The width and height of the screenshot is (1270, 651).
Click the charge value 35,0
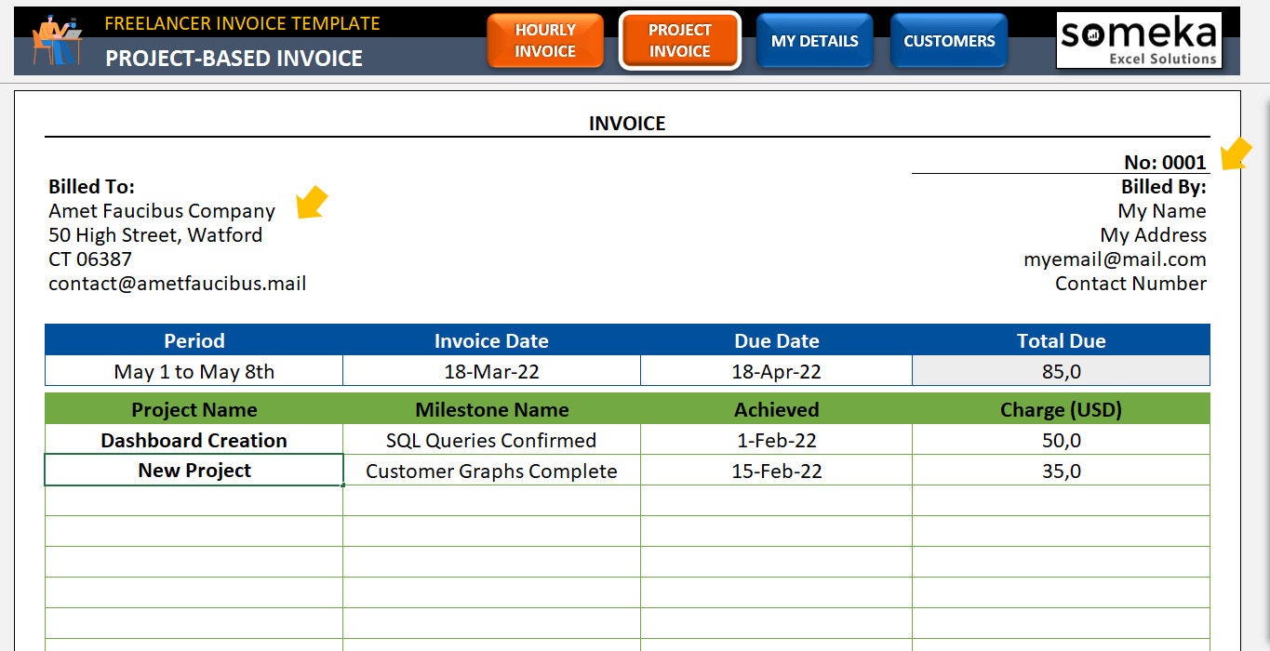pyautogui.click(x=1061, y=471)
